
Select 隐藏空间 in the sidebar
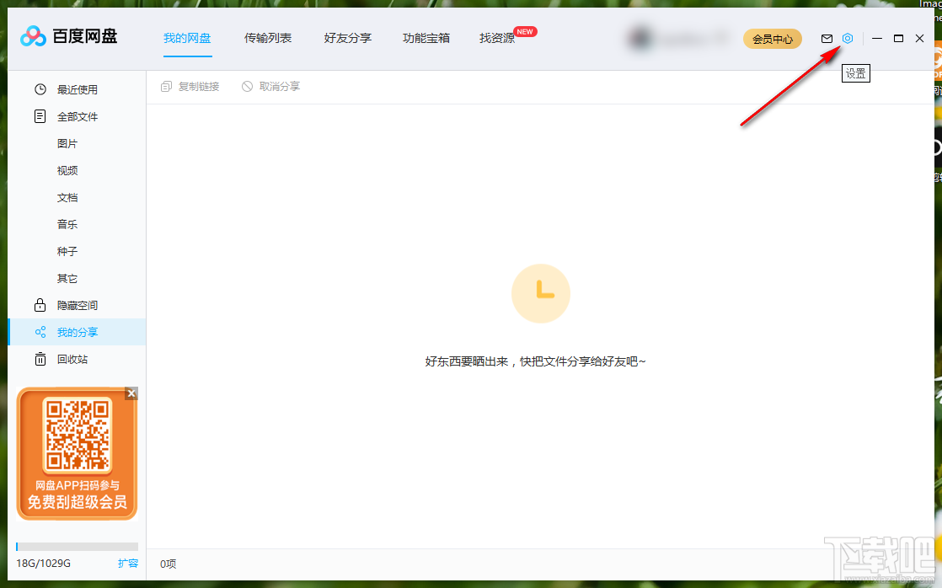78,305
